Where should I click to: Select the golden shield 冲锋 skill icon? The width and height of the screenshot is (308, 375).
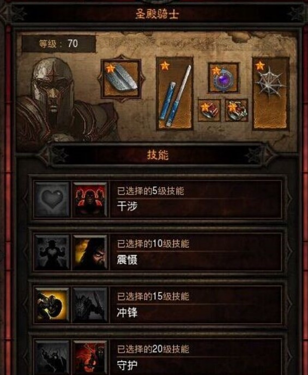(x=52, y=305)
